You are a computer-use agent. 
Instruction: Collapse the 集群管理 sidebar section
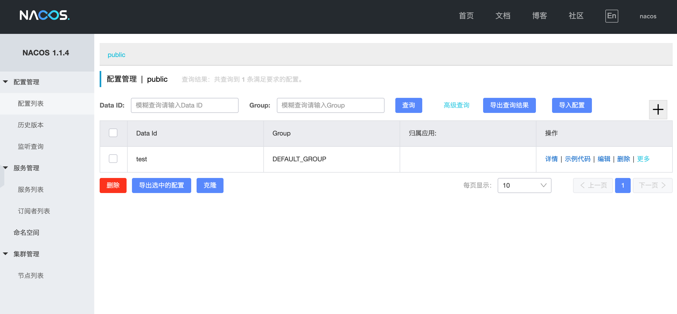pyautogui.click(x=6, y=254)
